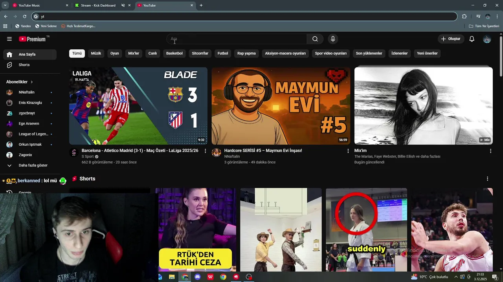503x282 pixels.
Task: Switch to the Stream - Kick Dashboard tab
Action: (x=103, y=5)
